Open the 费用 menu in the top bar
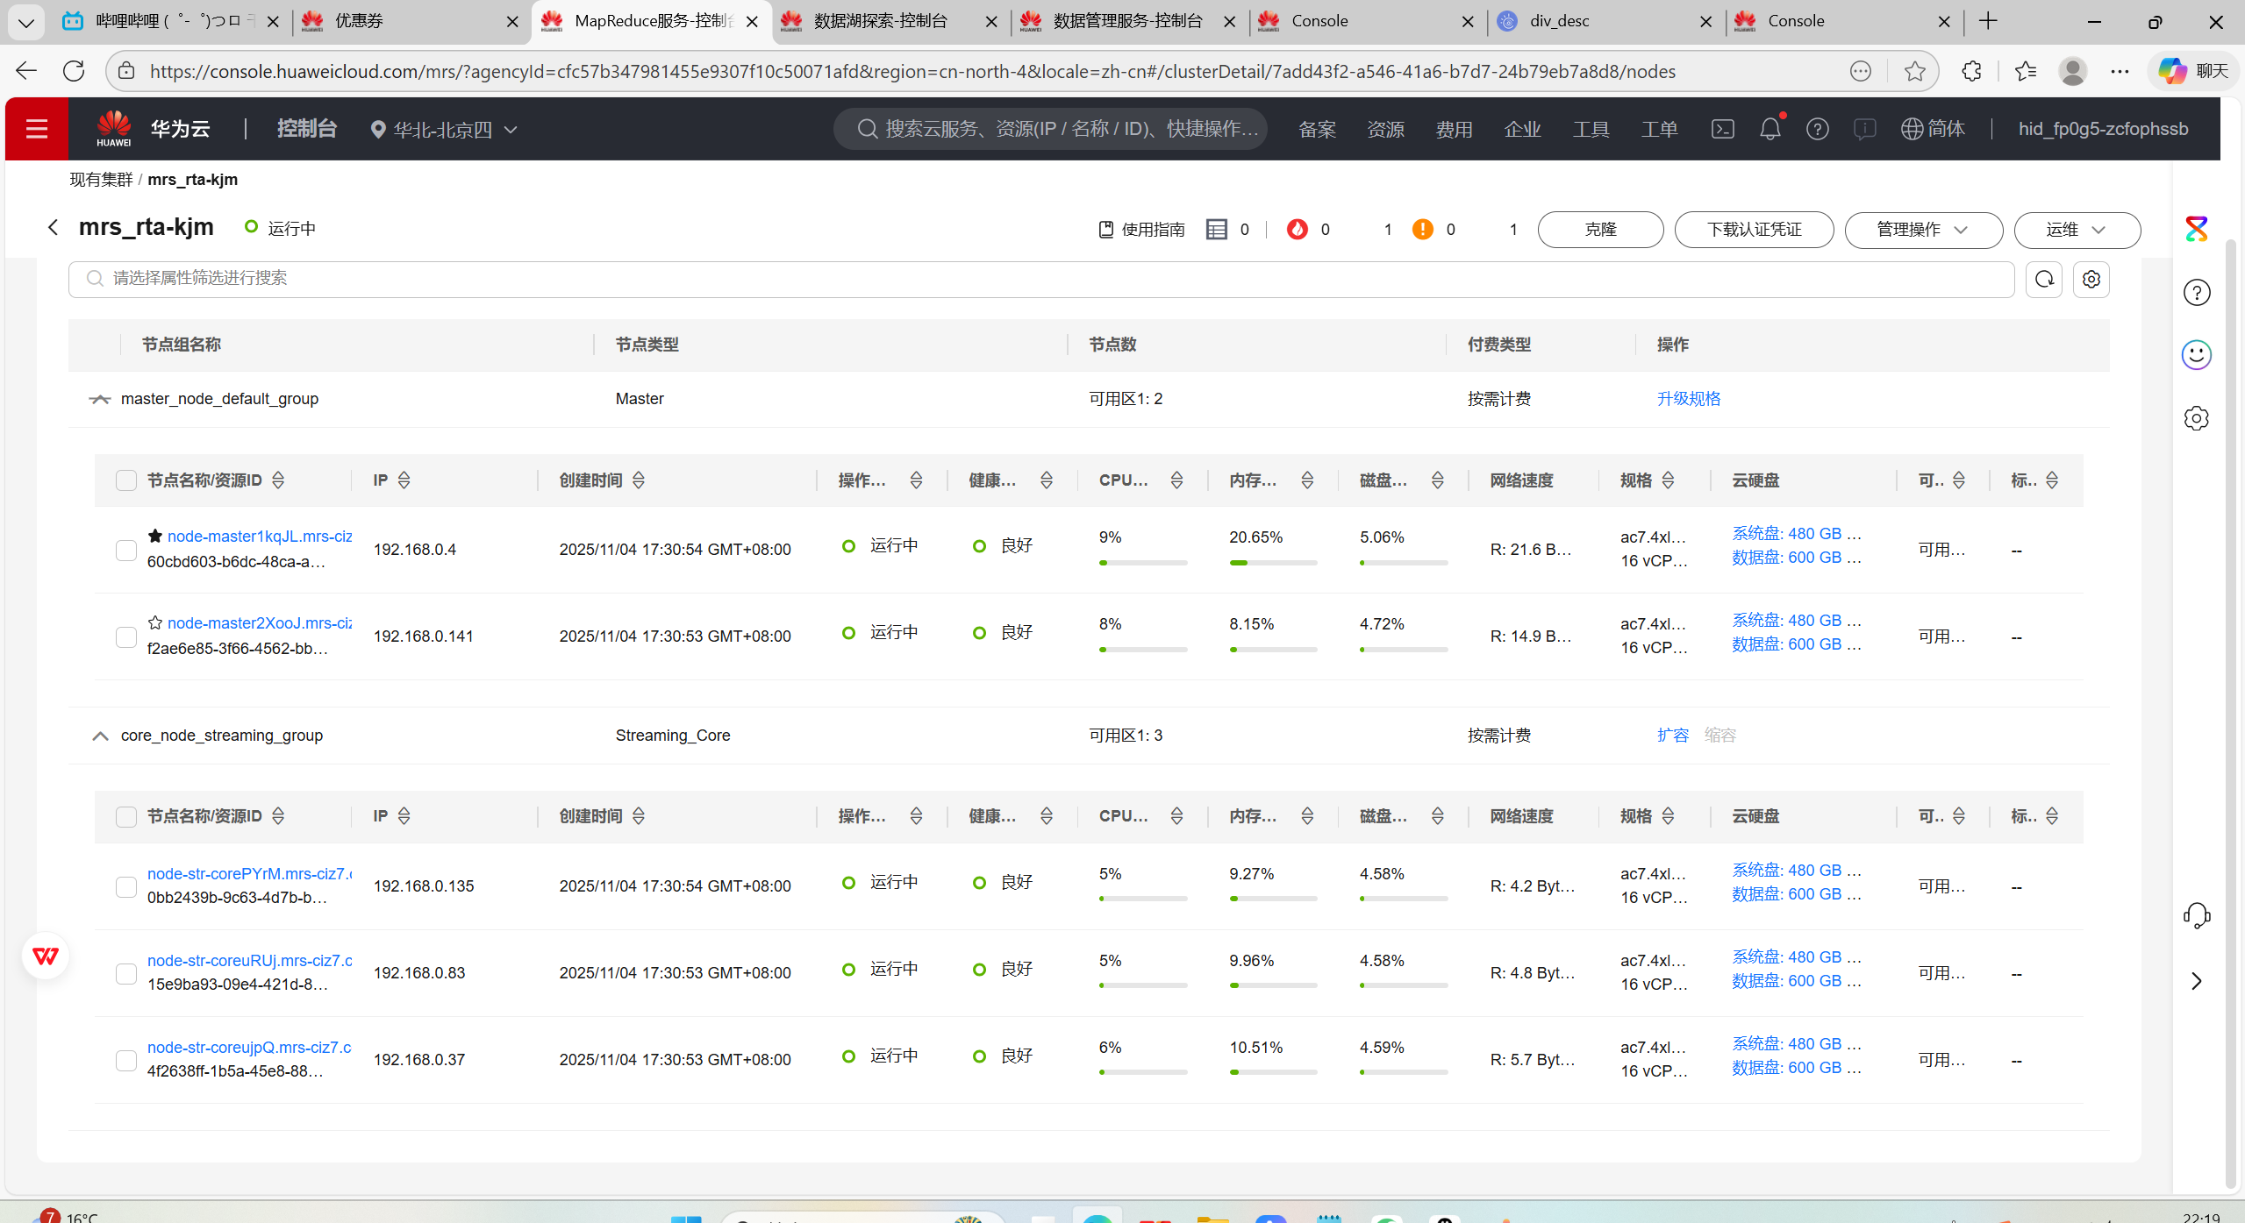This screenshot has width=2245, height=1223. pos(1454,130)
